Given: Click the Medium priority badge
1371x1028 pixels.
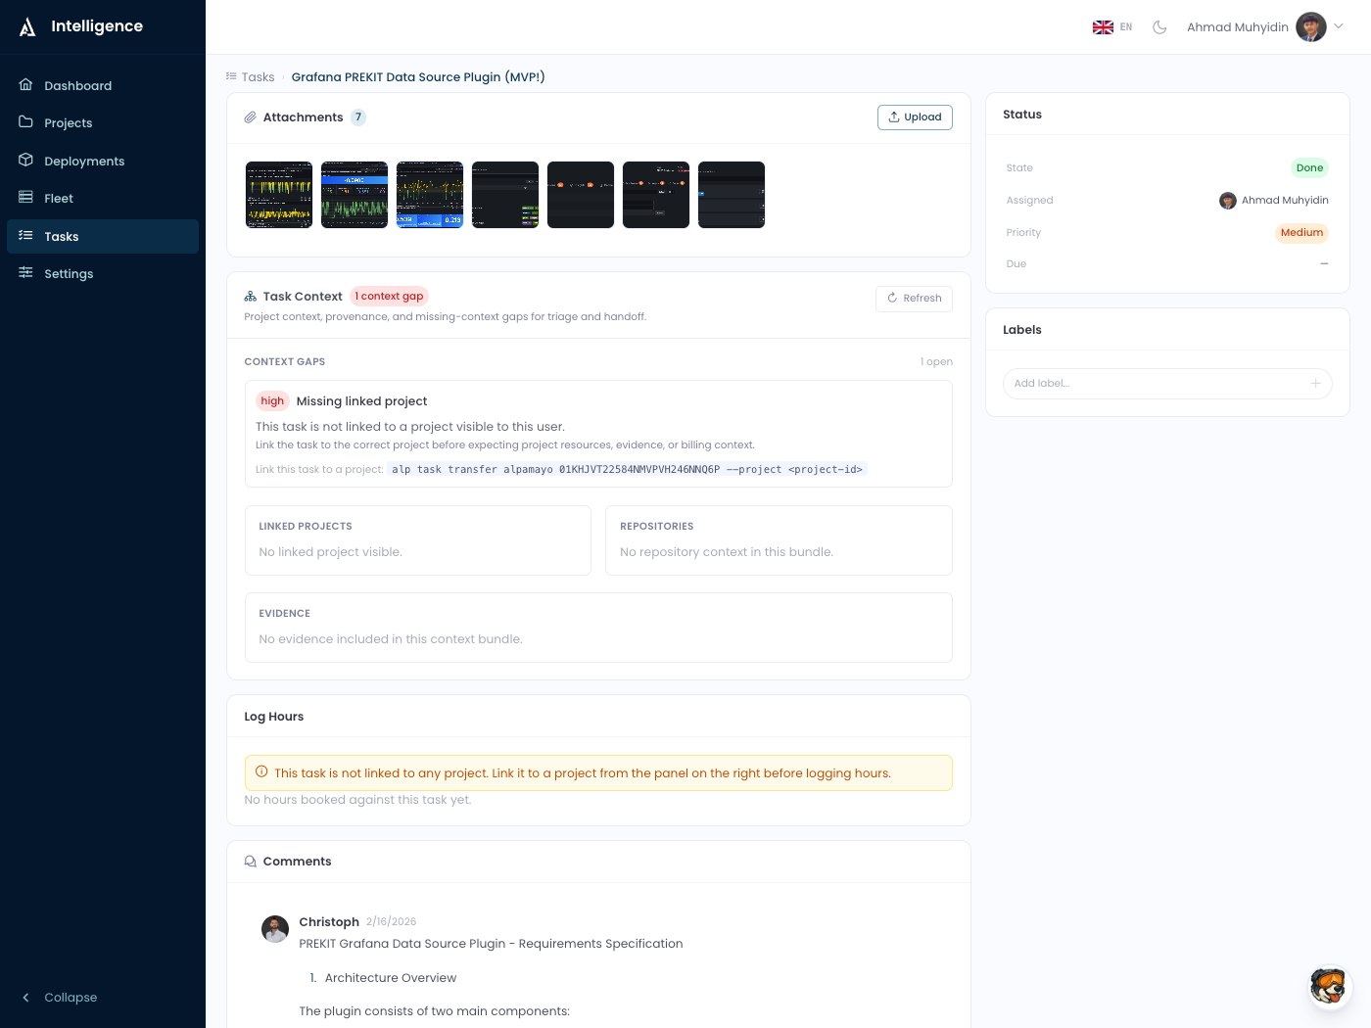Looking at the screenshot, I should click(x=1301, y=233).
